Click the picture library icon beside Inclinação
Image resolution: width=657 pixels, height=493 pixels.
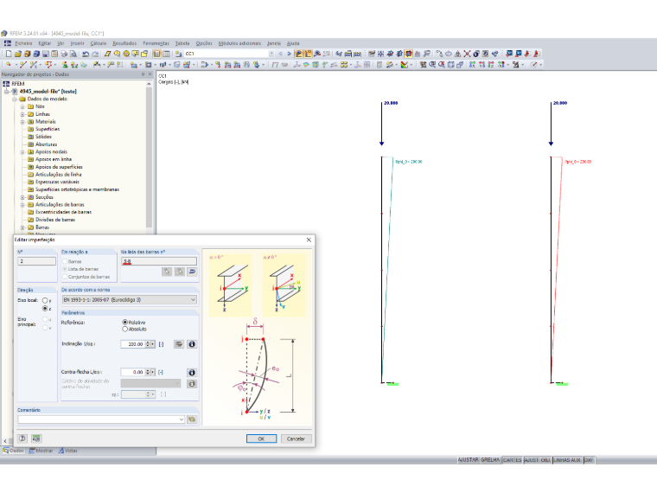pyautogui.click(x=179, y=344)
